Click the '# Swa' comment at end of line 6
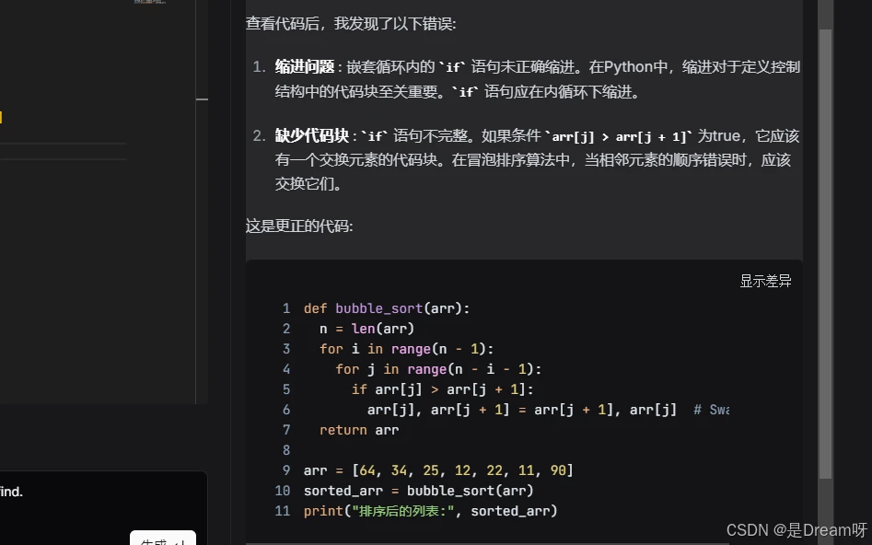The width and height of the screenshot is (872, 545). pyautogui.click(x=711, y=410)
